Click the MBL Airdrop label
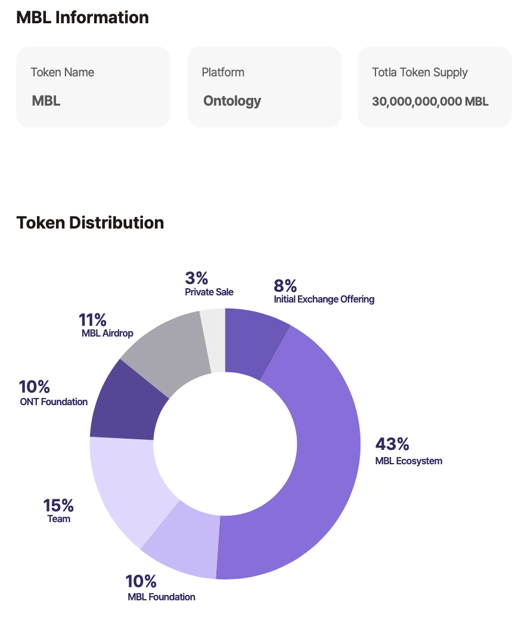The height and width of the screenshot is (623, 522). coord(107,333)
